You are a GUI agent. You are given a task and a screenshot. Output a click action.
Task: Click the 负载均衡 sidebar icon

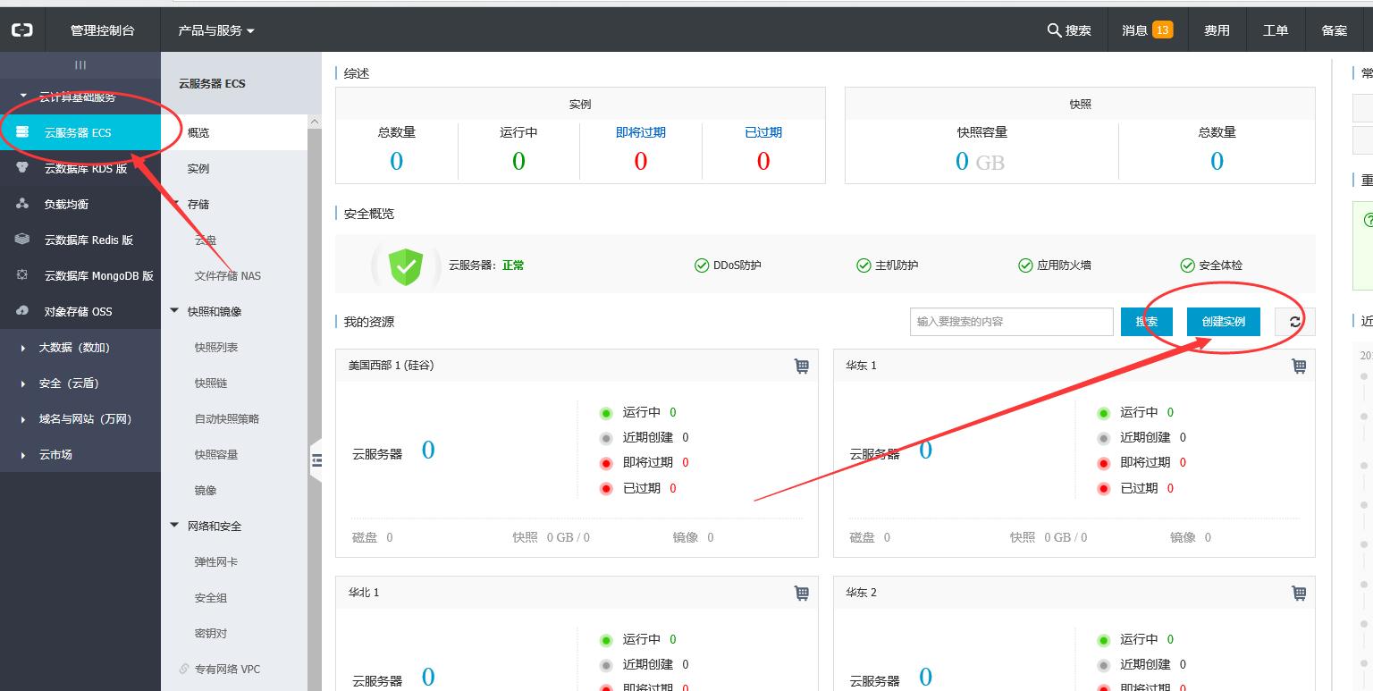[x=22, y=204]
